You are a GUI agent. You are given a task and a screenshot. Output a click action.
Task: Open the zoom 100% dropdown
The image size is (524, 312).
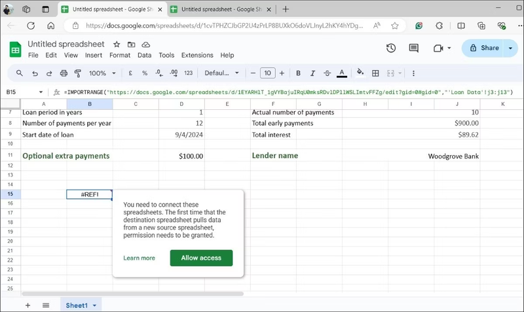tap(102, 73)
